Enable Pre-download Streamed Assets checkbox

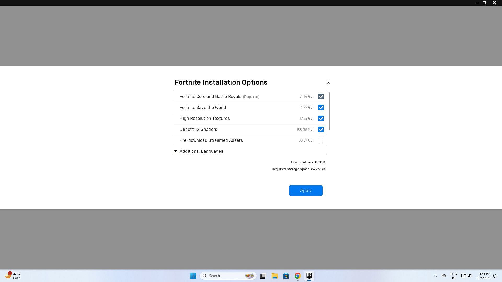pos(321,140)
